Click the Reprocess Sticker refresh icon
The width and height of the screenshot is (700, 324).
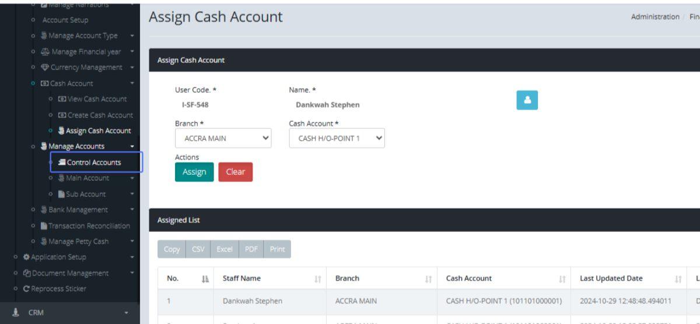26,289
